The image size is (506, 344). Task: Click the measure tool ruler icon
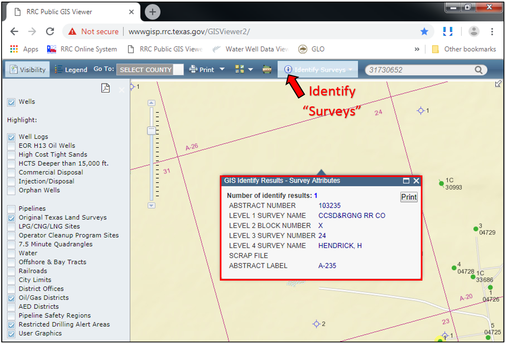tap(266, 69)
